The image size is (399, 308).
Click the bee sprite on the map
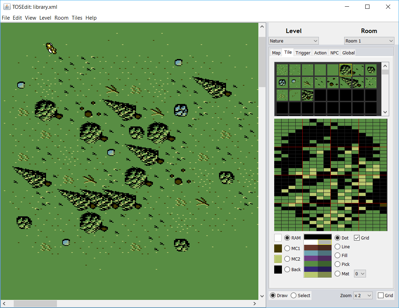51,48
